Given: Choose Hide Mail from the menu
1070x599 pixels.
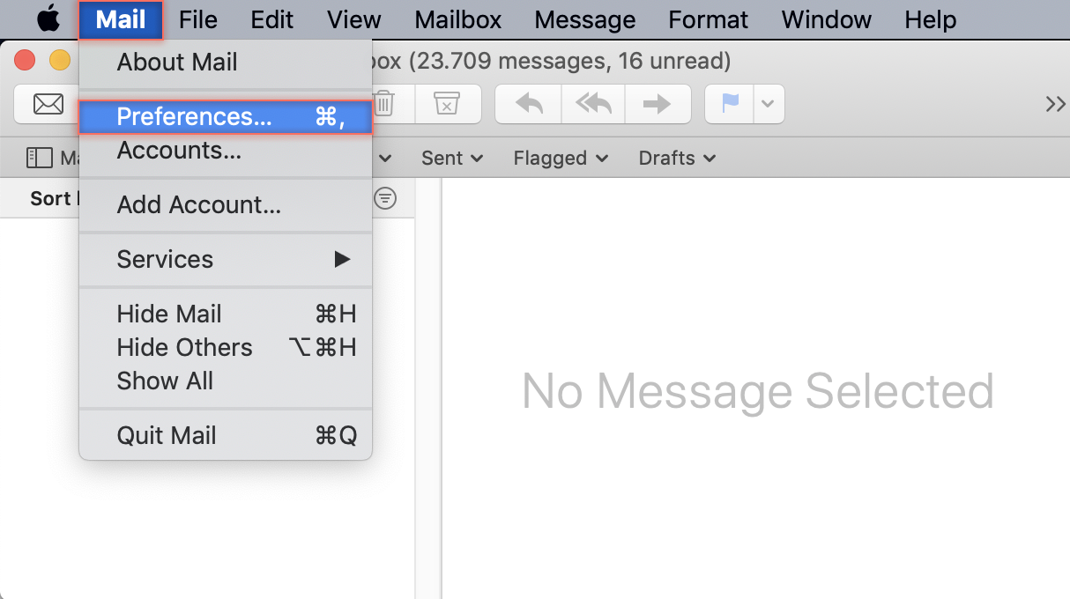Looking at the screenshot, I should 226,314.
